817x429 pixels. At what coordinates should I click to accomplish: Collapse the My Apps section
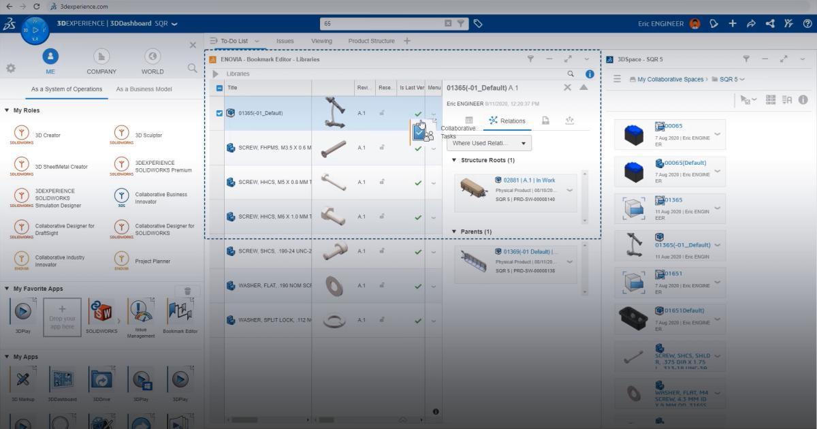(7, 357)
